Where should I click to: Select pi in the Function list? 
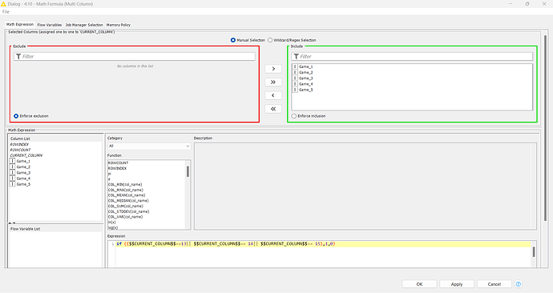(x=109, y=174)
